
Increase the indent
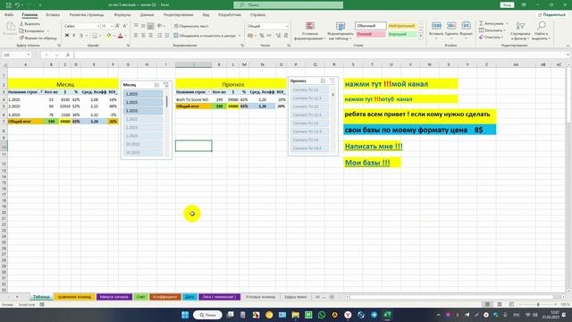pyautogui.click(x=167, y=36)
